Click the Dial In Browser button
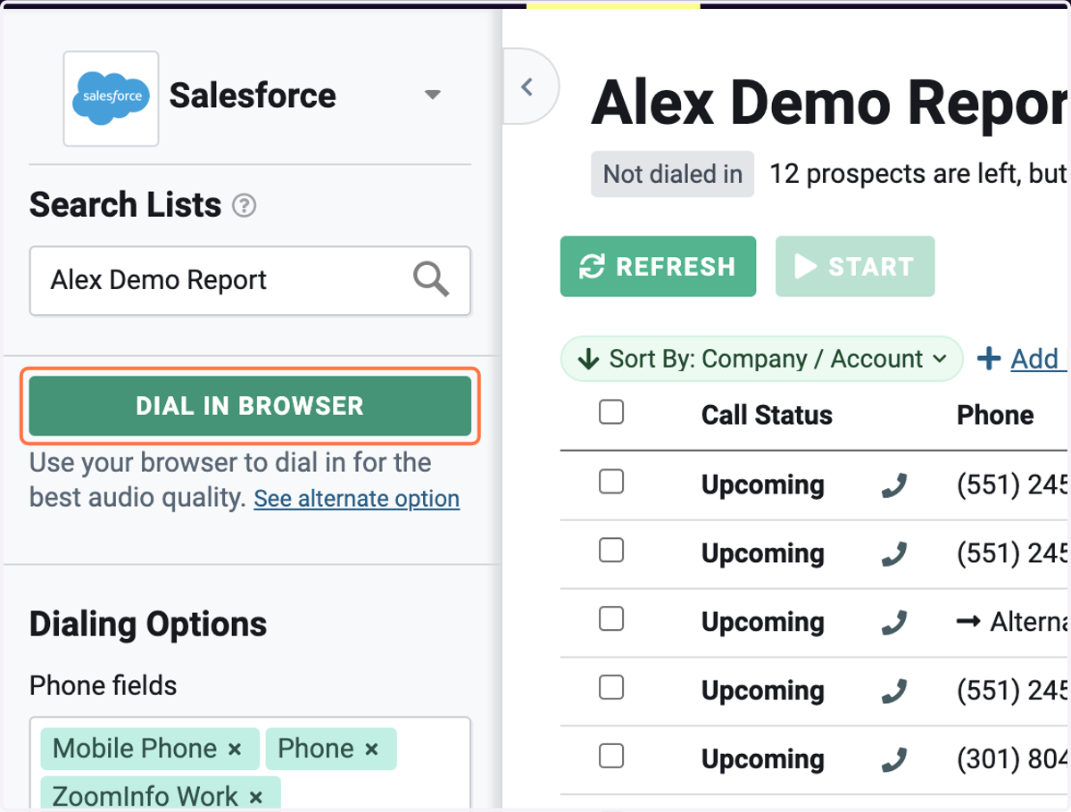 click(x=250, y=406)
